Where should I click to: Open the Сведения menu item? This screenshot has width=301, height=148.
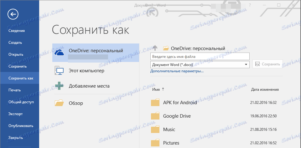tap(17, 31)
